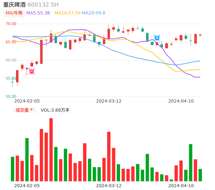Toggle the MA10:57.54 legend label
The width and height of the screenshot is (215, 190).
pos(67,13)
